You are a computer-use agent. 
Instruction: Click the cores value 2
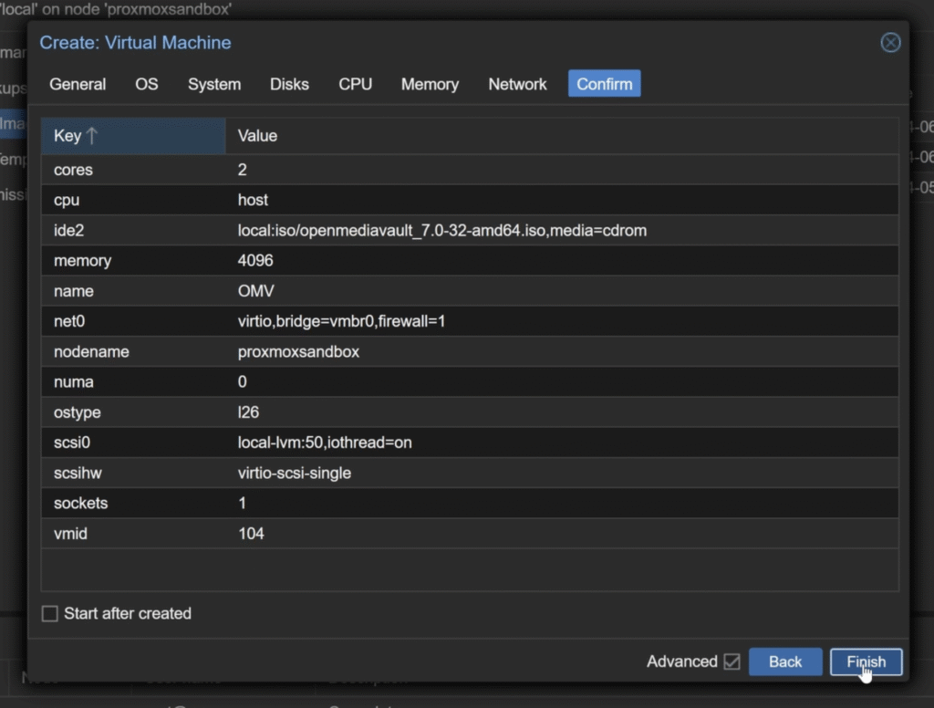point(242,170)
